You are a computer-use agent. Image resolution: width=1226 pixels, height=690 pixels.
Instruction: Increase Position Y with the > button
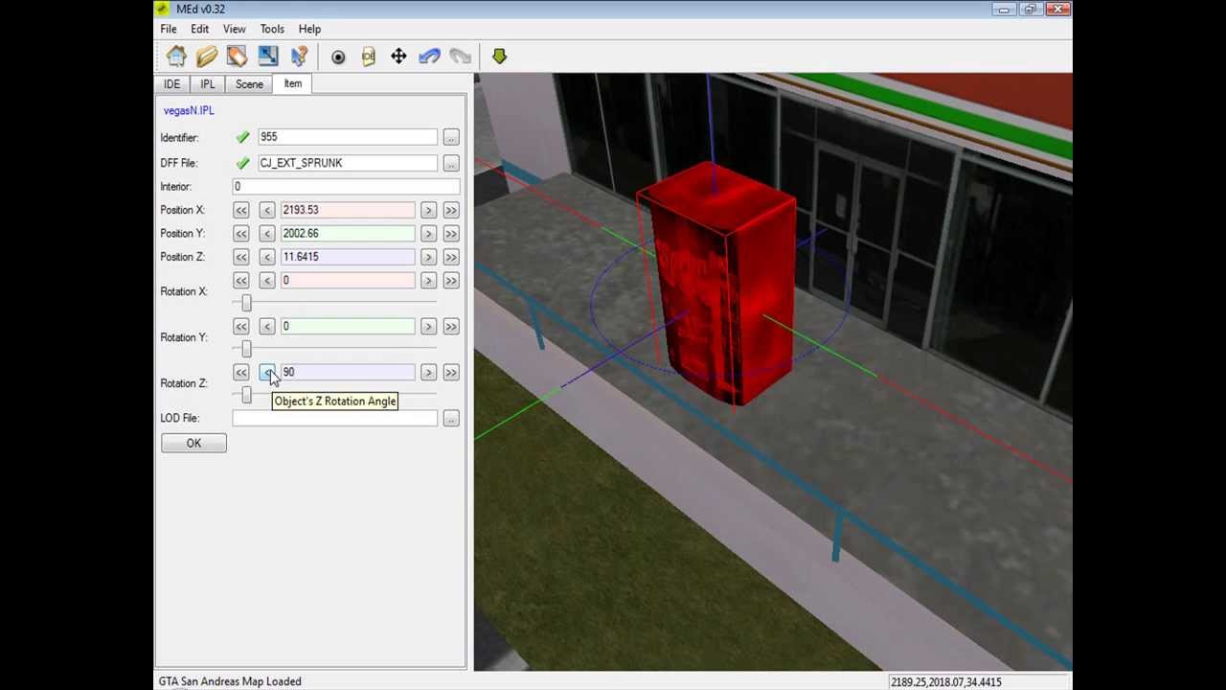click(427, 233)
